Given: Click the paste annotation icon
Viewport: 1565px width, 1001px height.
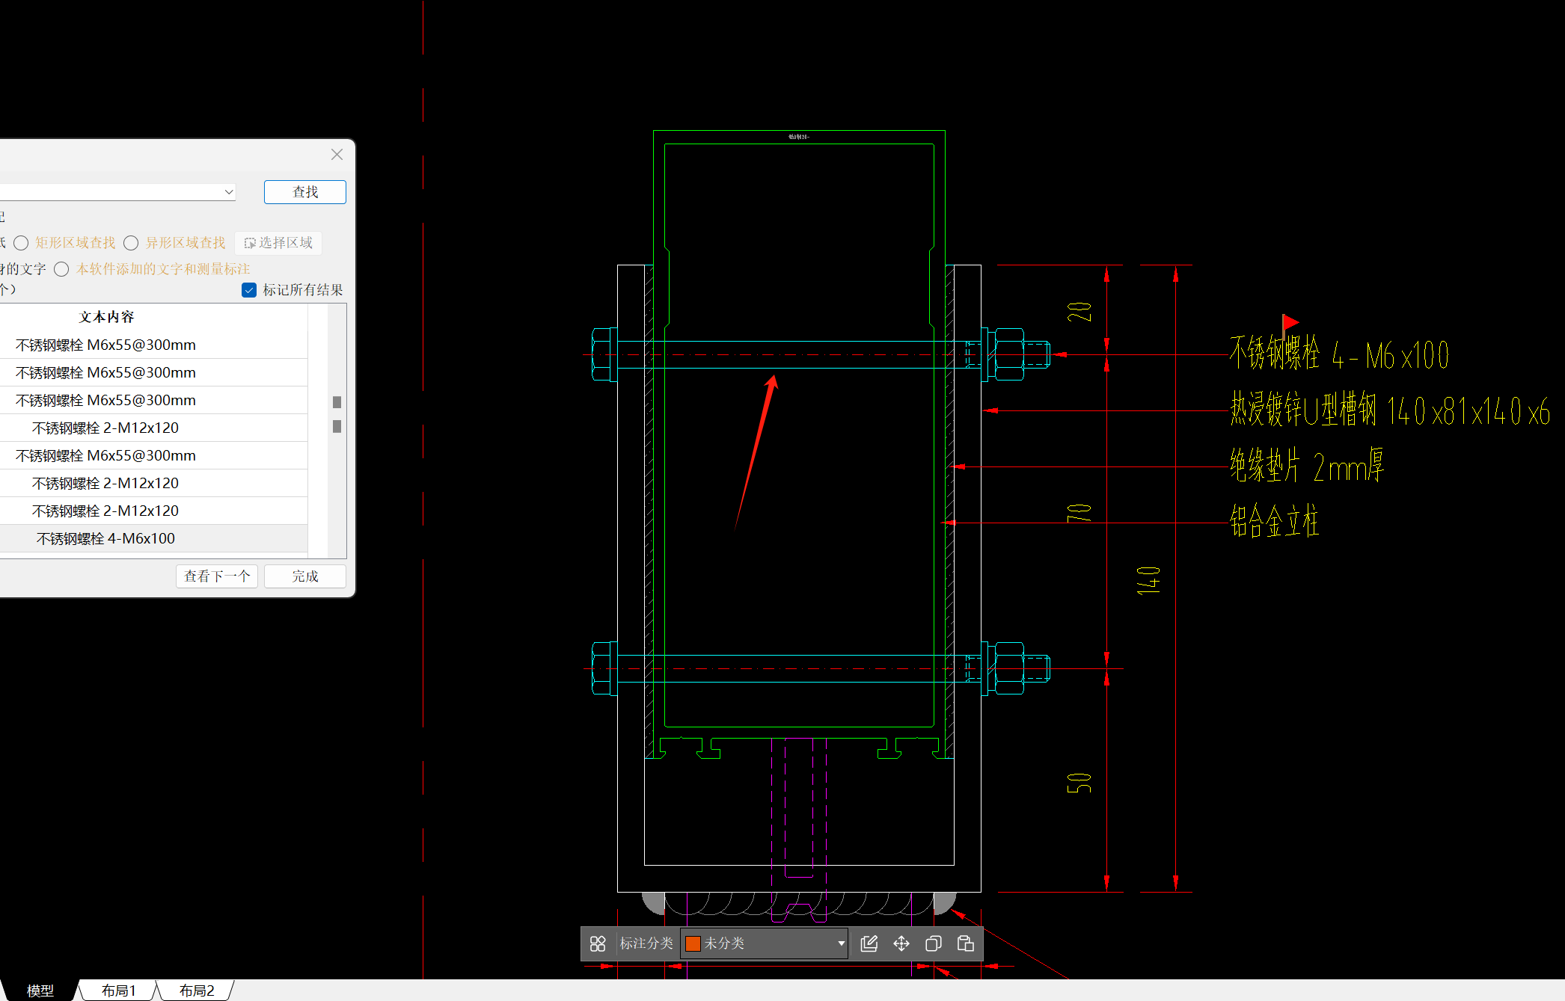Looking at the screenshot, I should tap(965, 943).
